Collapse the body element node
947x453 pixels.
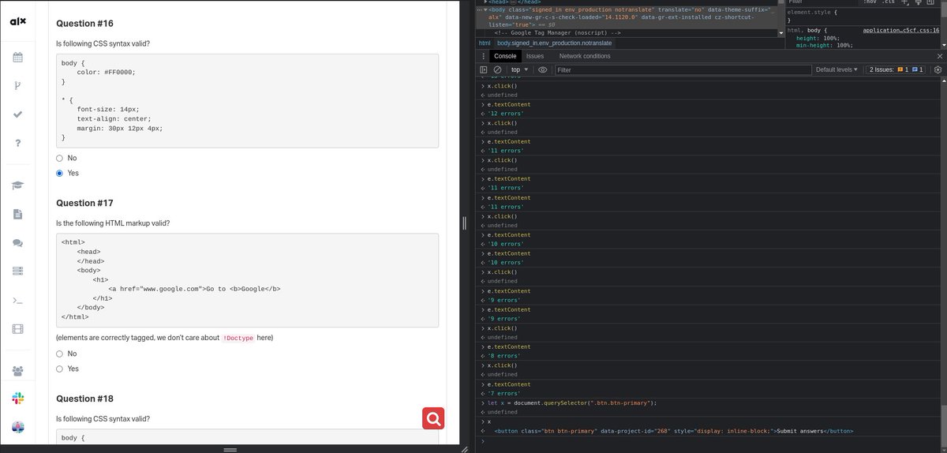pyautogui.click(x=485, y=10)
